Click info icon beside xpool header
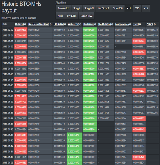The width and height of the screenshot is (160, 165). [x=140, y=24]
